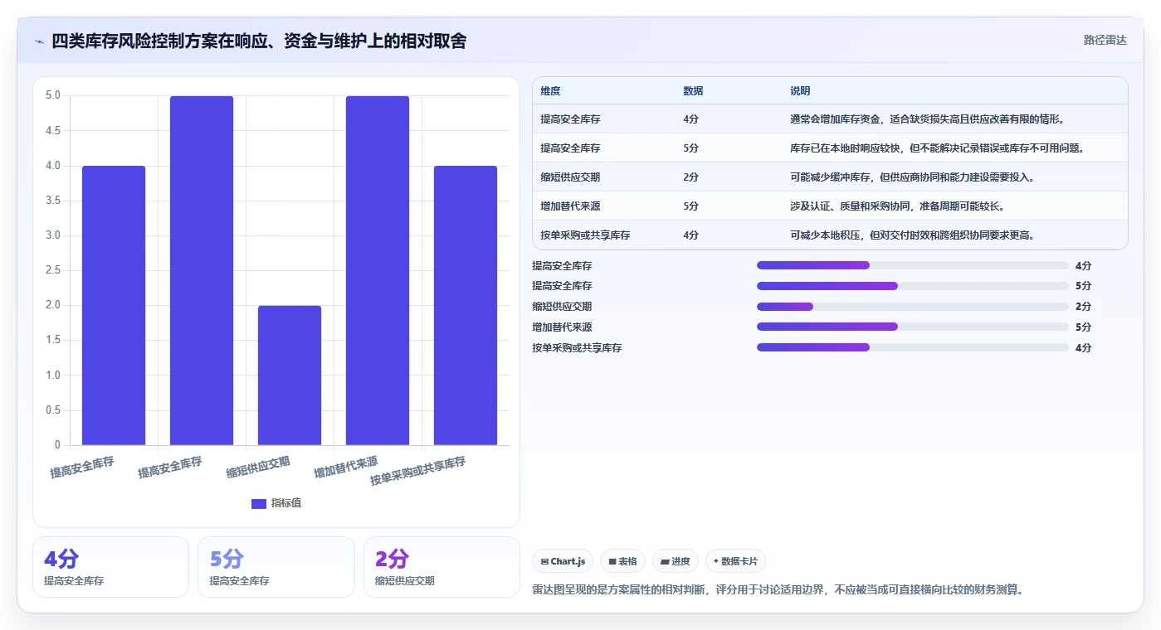Click the 按单采购或共享库存 x-axis label under the chart

(417, 471)
